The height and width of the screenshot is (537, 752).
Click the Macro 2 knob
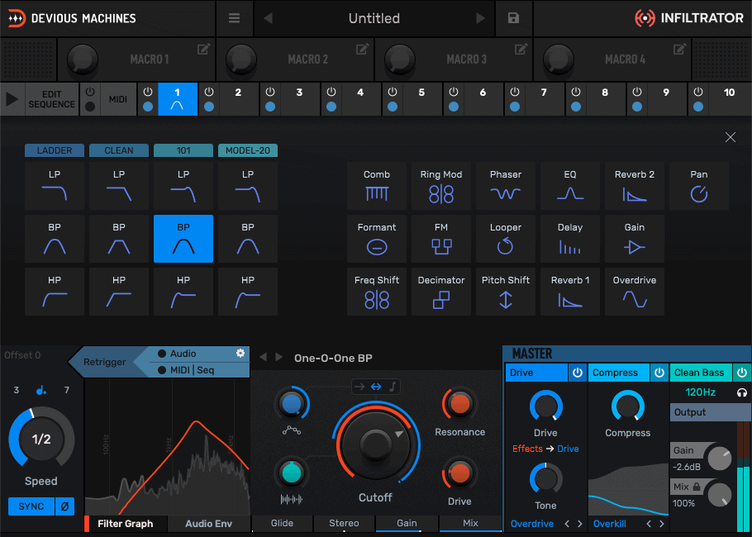(x=241, y=60)
